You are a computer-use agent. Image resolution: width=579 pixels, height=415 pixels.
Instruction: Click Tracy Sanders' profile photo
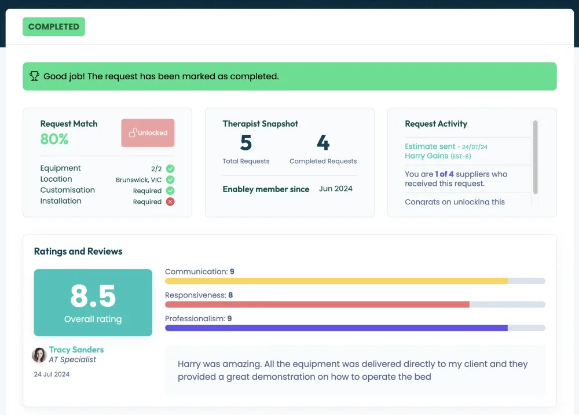39,355
